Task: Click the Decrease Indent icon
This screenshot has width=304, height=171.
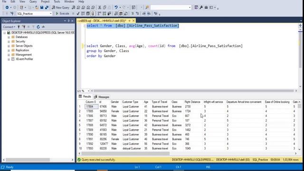Action: coord(144,14)
